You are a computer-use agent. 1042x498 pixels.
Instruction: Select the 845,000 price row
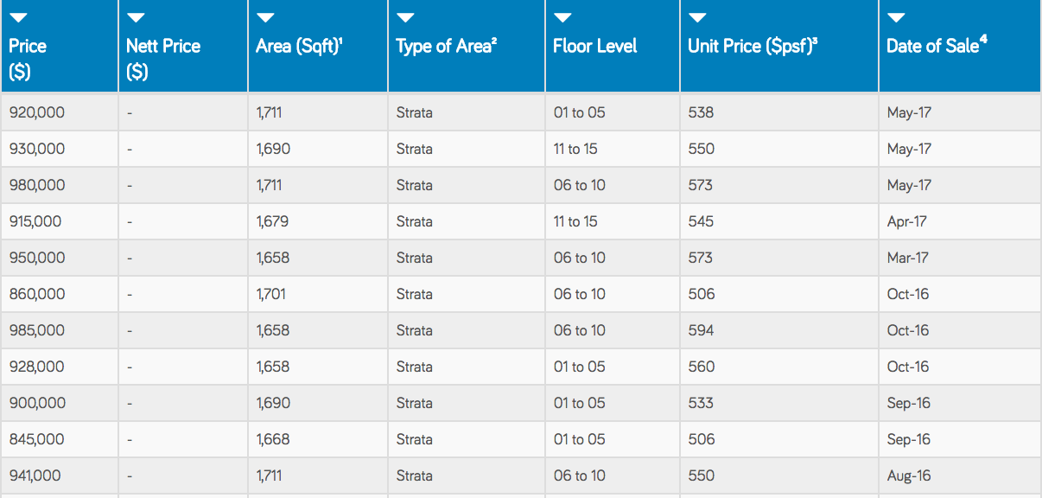[521, 439]
